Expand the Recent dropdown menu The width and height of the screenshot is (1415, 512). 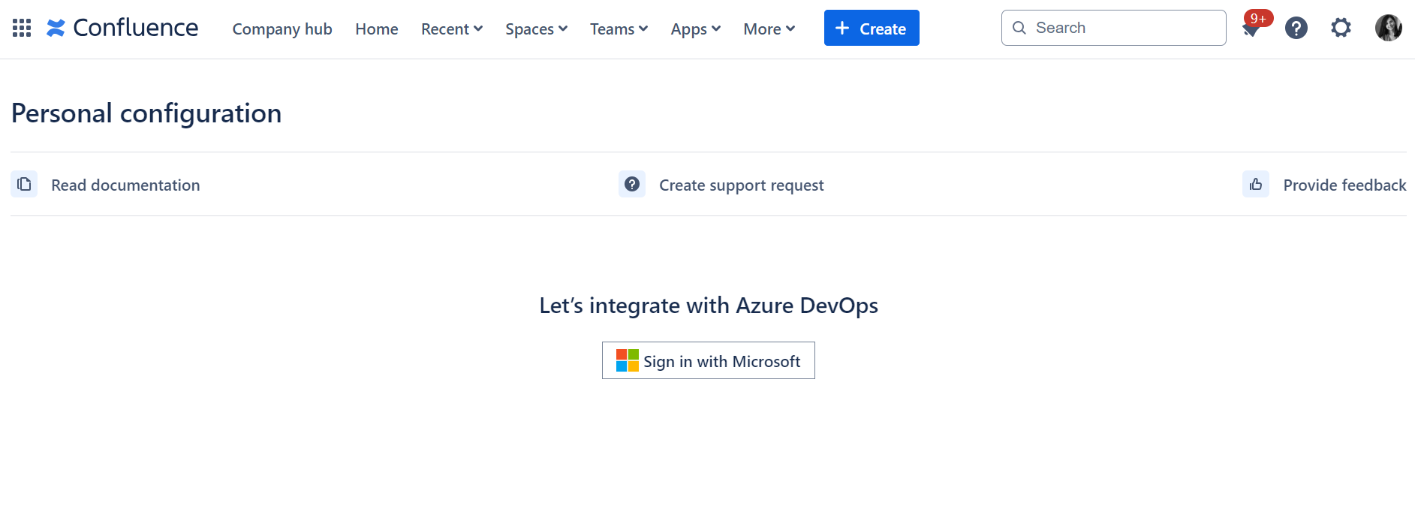[451, 29]
